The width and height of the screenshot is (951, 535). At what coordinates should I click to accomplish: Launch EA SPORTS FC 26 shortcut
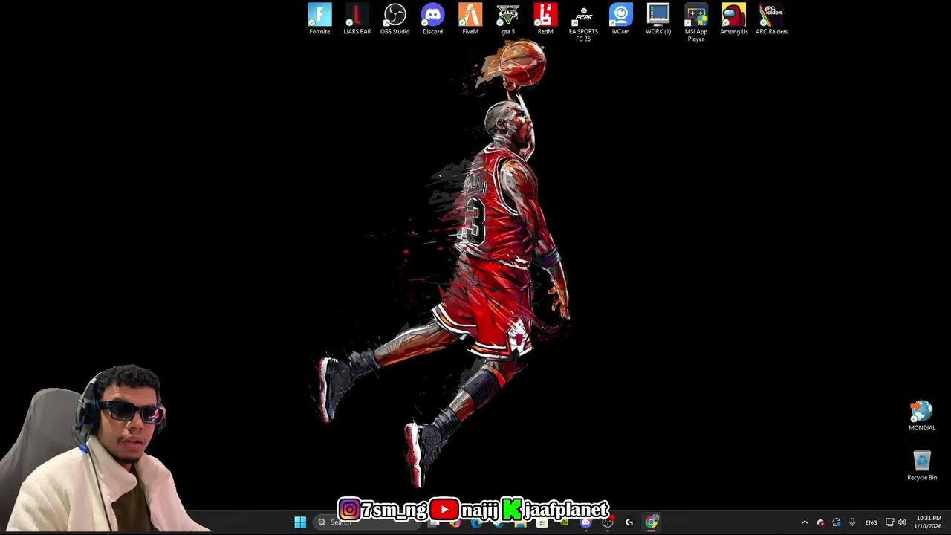583,23
